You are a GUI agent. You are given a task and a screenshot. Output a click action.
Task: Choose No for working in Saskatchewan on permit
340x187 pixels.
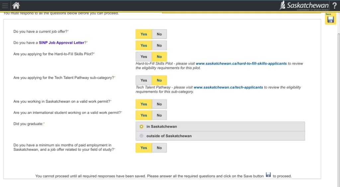[x=159, y=104]
